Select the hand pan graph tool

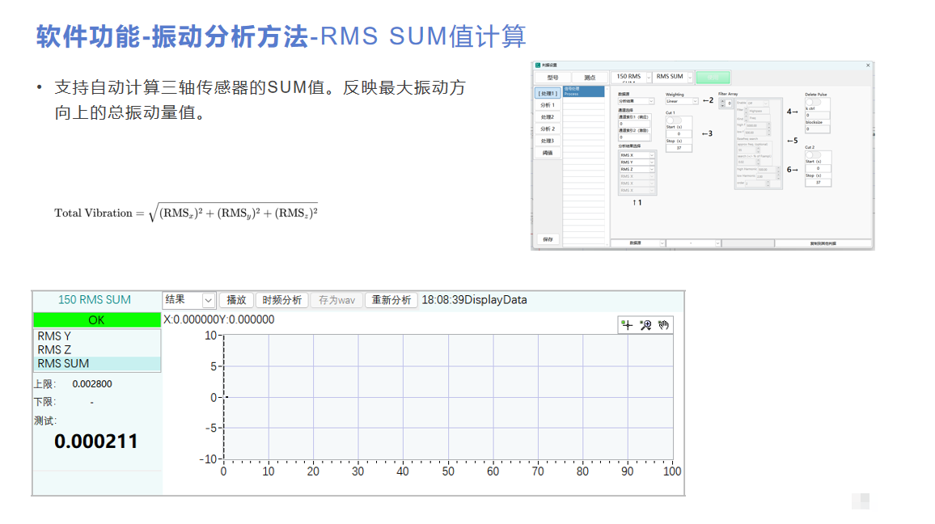(x=663, y=325)
